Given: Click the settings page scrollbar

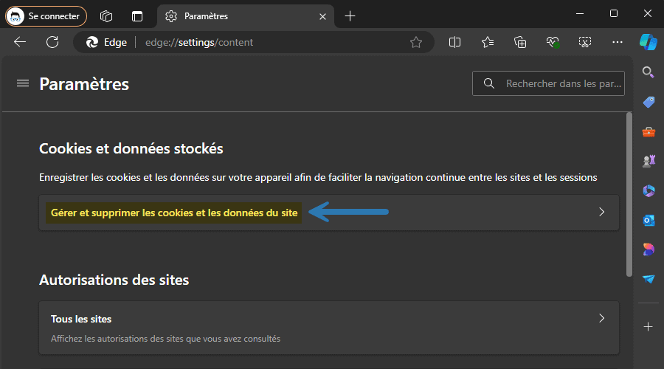Looking at the screenshot, I should point(629,195).
